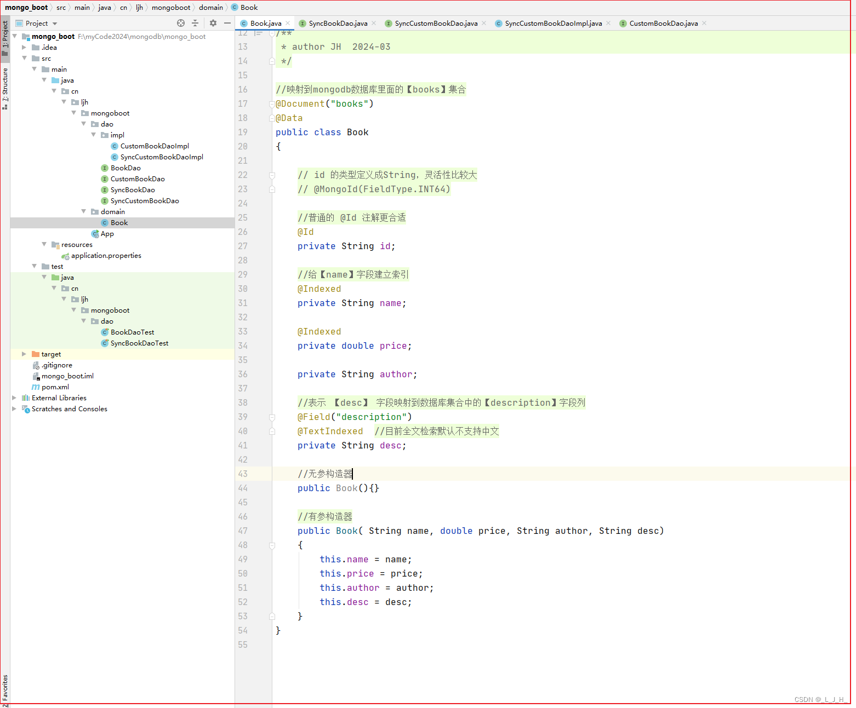Screen dimensions: 856x708
Task: Expand the target folder
Action: point(24,354)
